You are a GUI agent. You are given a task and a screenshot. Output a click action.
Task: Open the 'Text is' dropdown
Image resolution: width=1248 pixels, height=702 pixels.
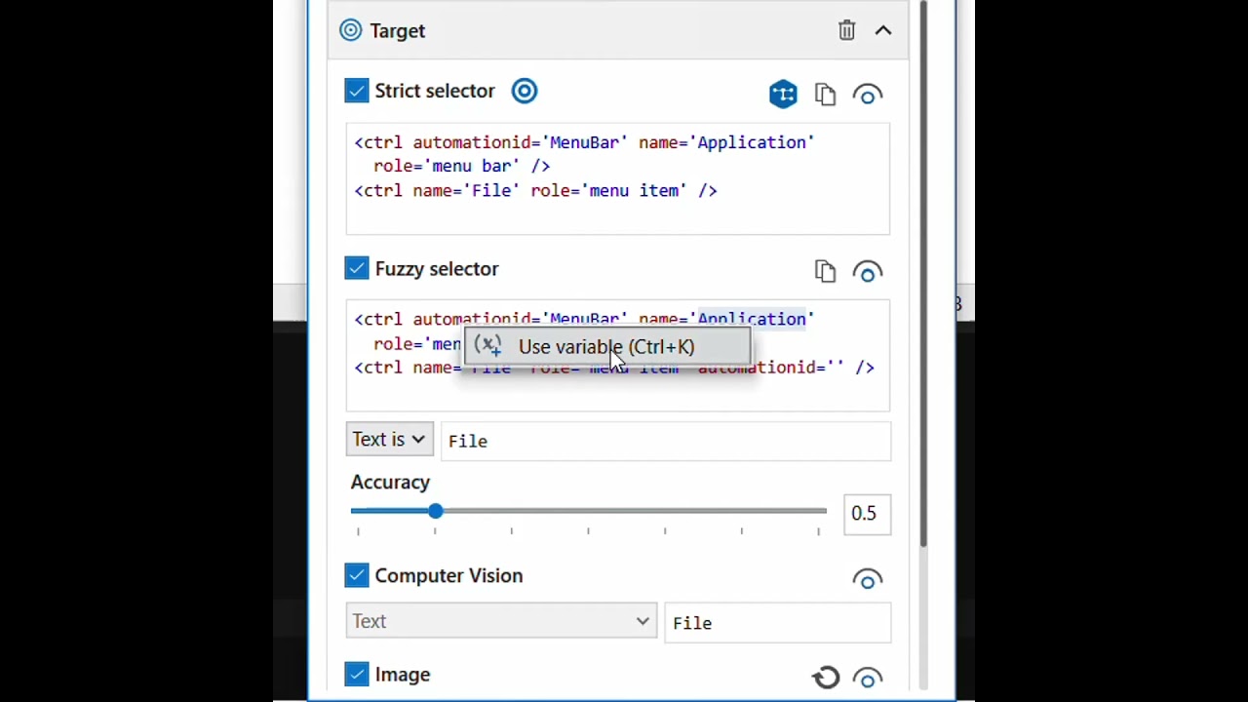tap(389, 440)
